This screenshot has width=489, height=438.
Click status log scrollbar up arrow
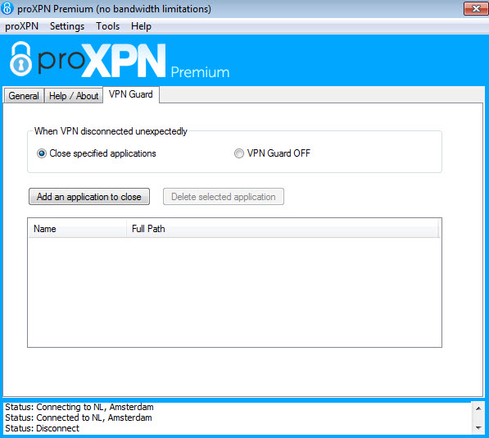coord(478,408)
